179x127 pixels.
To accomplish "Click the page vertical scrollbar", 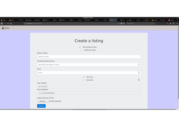I will (178, 62).
